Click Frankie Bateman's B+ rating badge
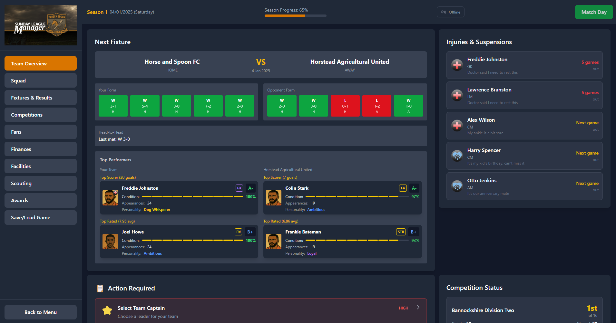The height and width of the screenshot is (323, 616). [x=414, y=232]
